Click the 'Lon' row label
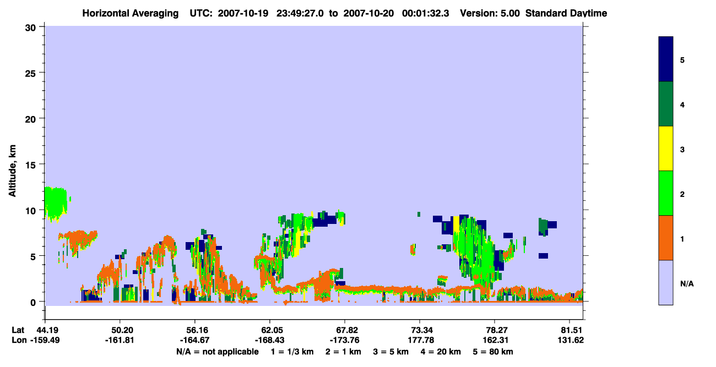 18,340
